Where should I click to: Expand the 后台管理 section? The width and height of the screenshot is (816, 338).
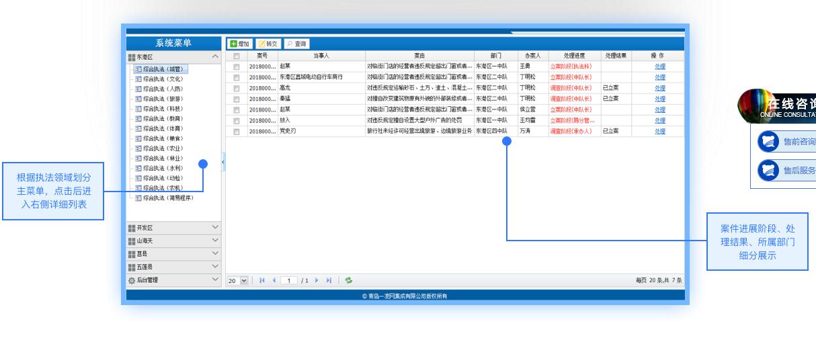215,280
